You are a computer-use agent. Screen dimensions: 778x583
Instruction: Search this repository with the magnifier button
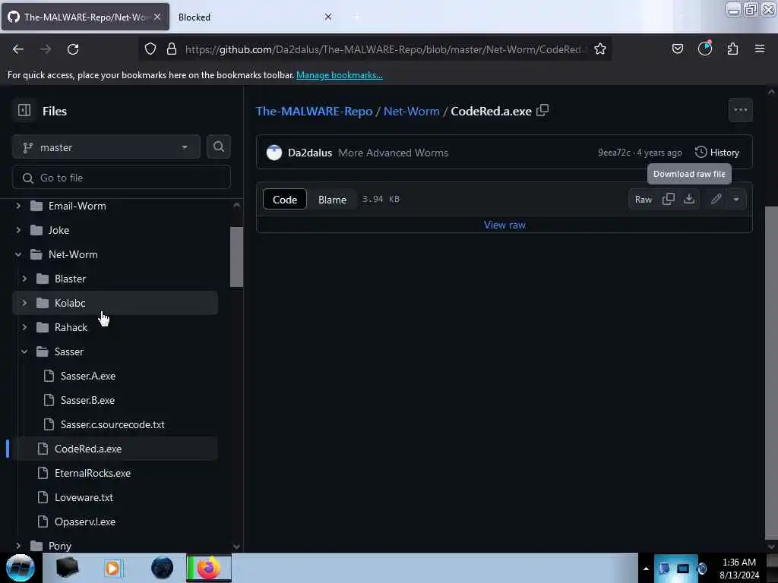point(218,147)
